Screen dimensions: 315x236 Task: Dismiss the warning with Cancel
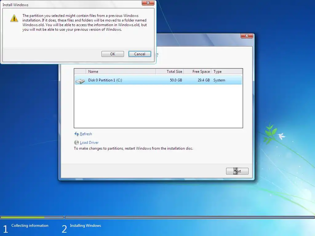pos(140,54)
